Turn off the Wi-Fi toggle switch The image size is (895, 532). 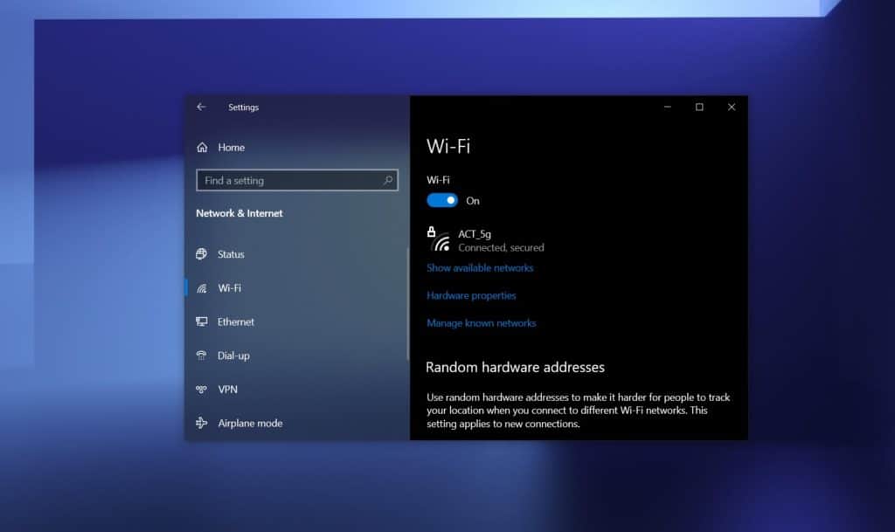click(442, 200)
